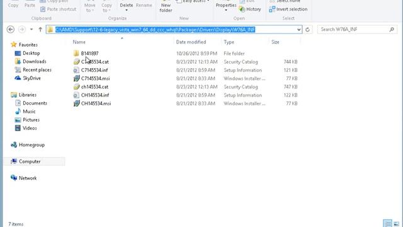Open the Music library
The height and width of the screenshot is (227, 403).
(x=29, y=112)
